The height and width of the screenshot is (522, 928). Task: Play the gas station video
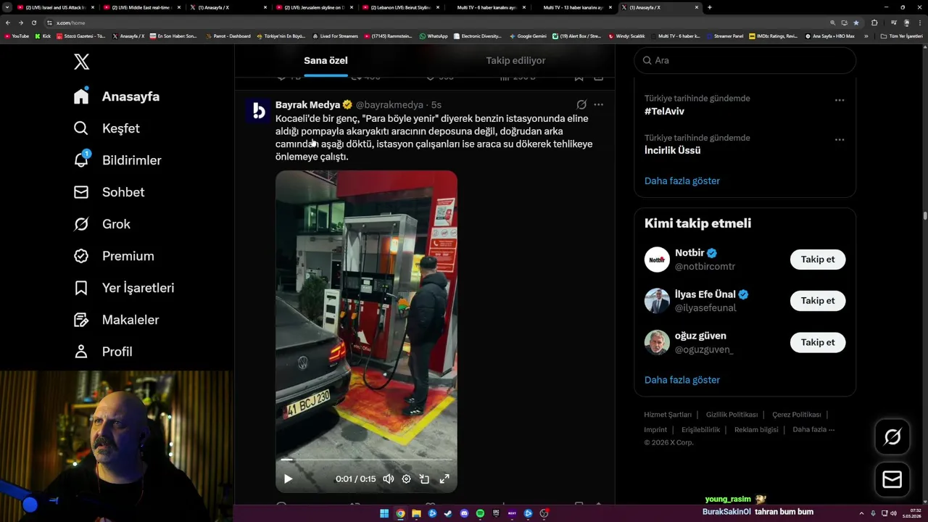288,478
